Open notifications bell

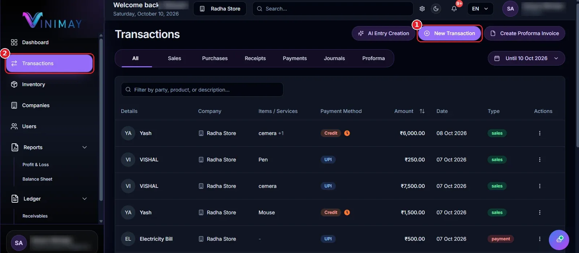[454, 9]
